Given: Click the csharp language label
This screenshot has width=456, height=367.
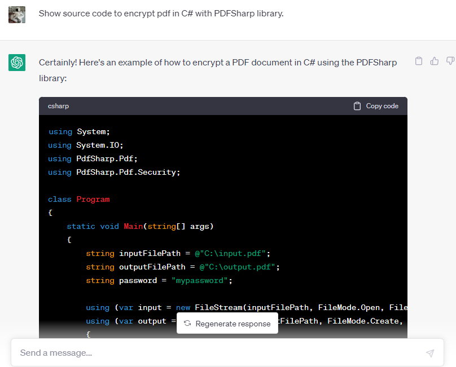Looking at the screenshot, I should [59, 106].
